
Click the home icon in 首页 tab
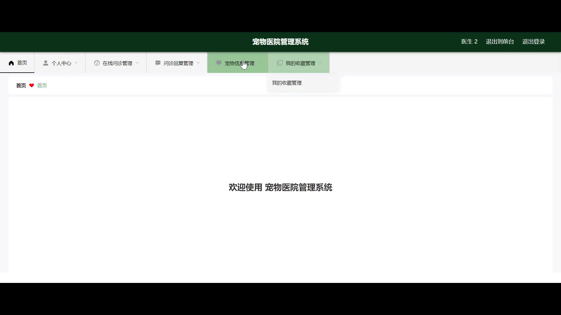click(x=11, y=63)
